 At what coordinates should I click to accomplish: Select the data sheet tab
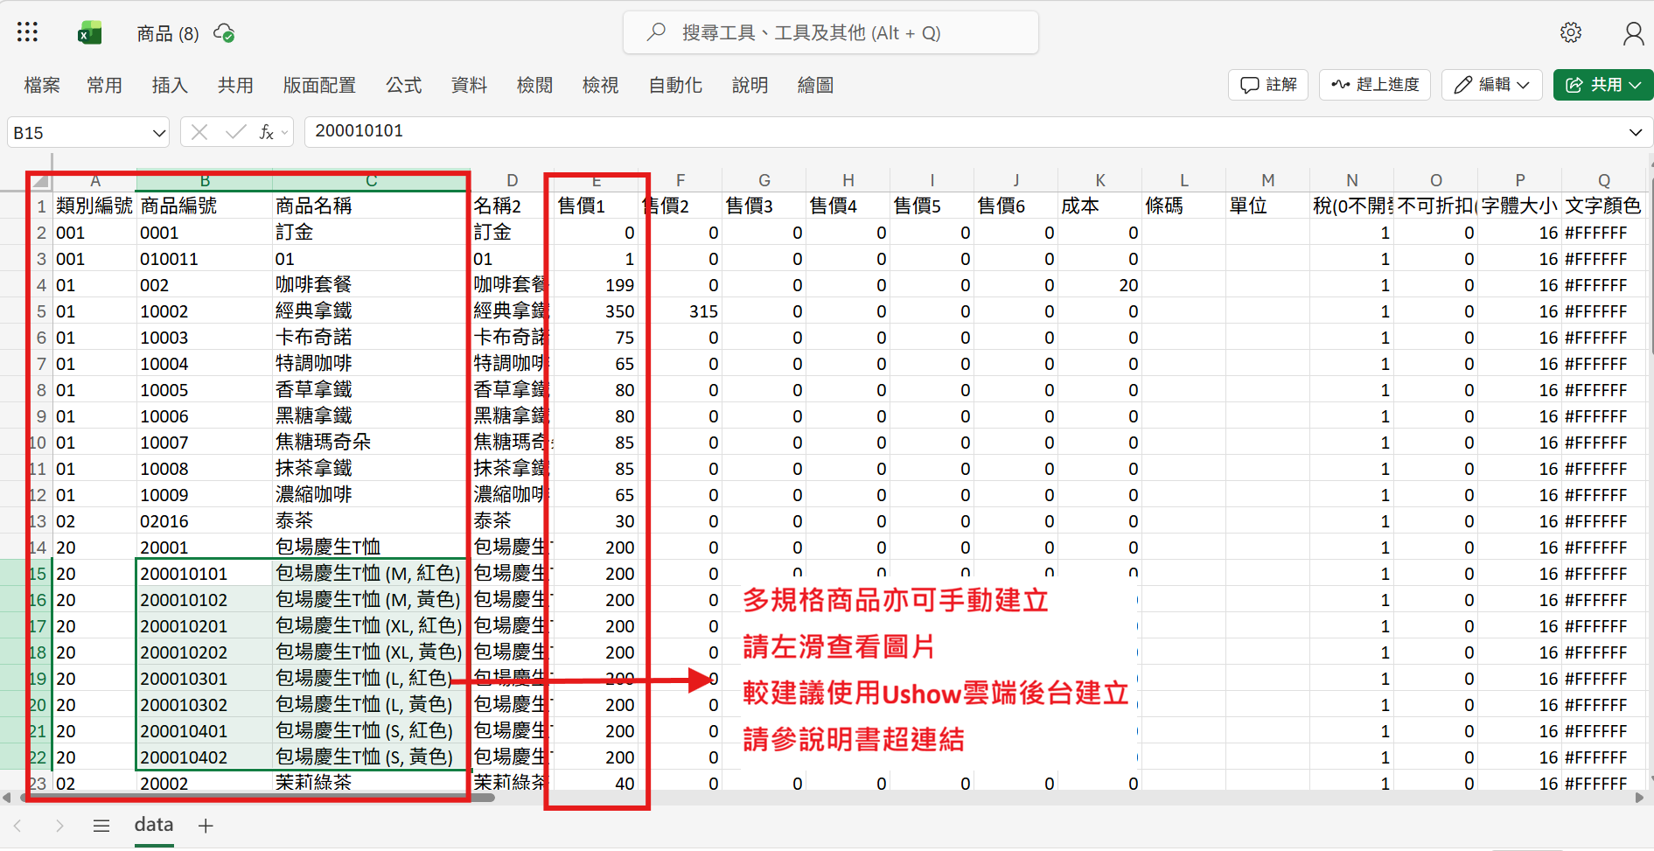point(154,825)
